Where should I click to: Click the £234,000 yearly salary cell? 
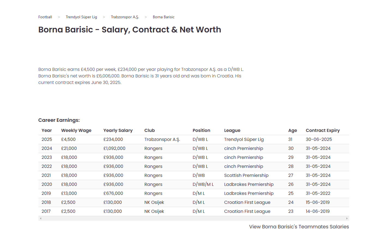[113, 140]
